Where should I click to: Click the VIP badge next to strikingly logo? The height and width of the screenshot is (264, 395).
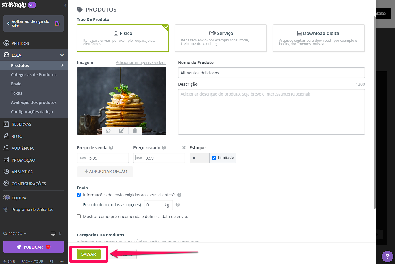click(32, 5)
